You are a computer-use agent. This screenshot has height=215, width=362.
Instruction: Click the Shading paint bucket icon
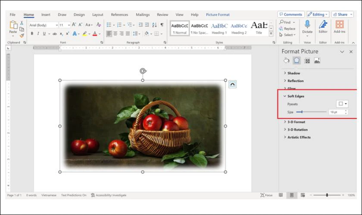pyautogui.click(x=147, y=34)
